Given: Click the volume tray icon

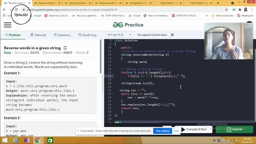Looking at the screenshot, I should pyautogui.click(x=236, y=140).
